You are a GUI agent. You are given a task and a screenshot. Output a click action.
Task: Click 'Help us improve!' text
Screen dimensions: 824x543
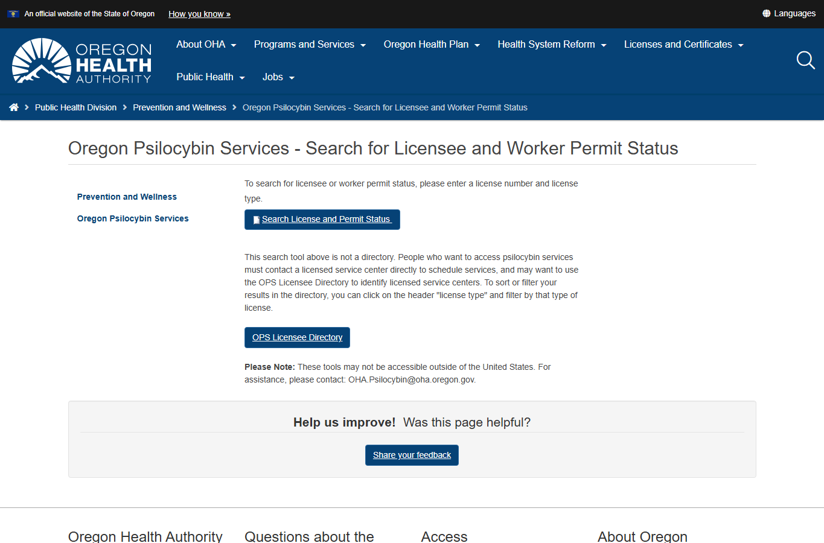[344, 422]
